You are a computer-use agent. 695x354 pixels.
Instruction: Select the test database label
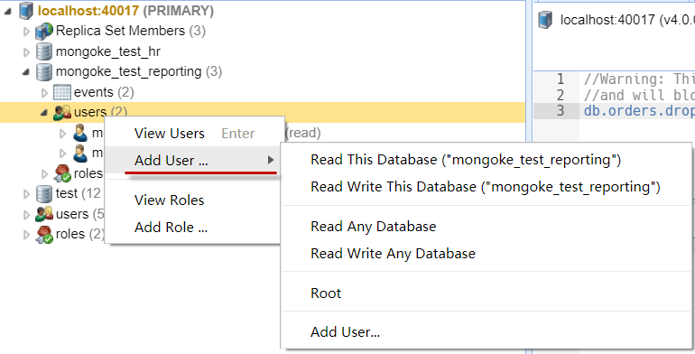click(x=78, y=193)
